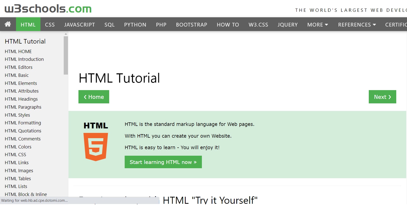This screenshot has height=206, width=407.
Task: Open HTML Comments in sidebar
Action: click(x=23, y=139)
